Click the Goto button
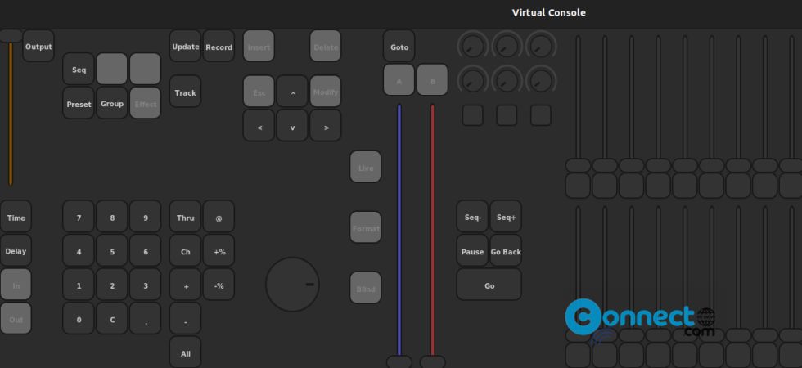The width and height of the screenshot is (802, 368). 399,46
